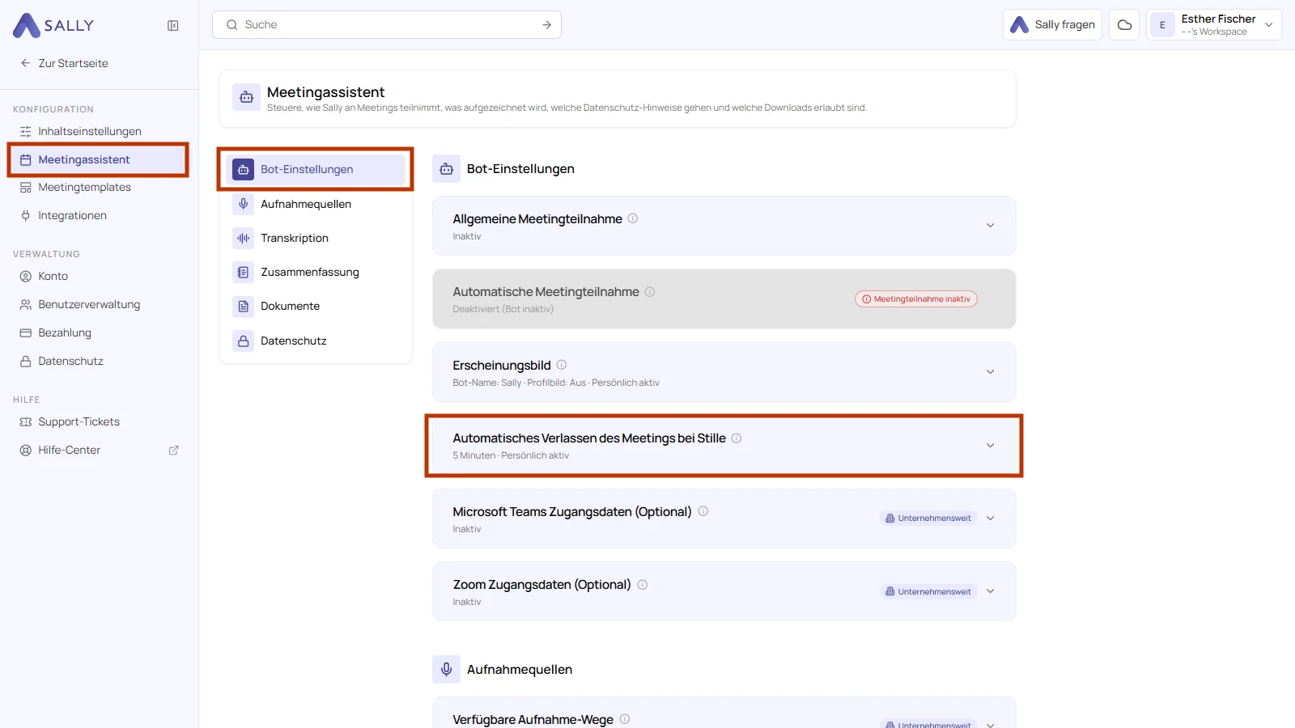
Task: Click the Zusammenfassung icon in submenu
Action: tap(243, 273)
